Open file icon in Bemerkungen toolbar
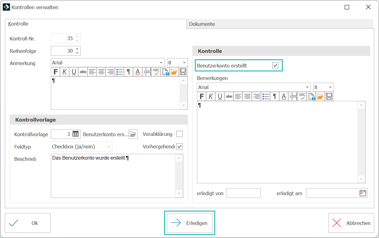 click(320, 96)
